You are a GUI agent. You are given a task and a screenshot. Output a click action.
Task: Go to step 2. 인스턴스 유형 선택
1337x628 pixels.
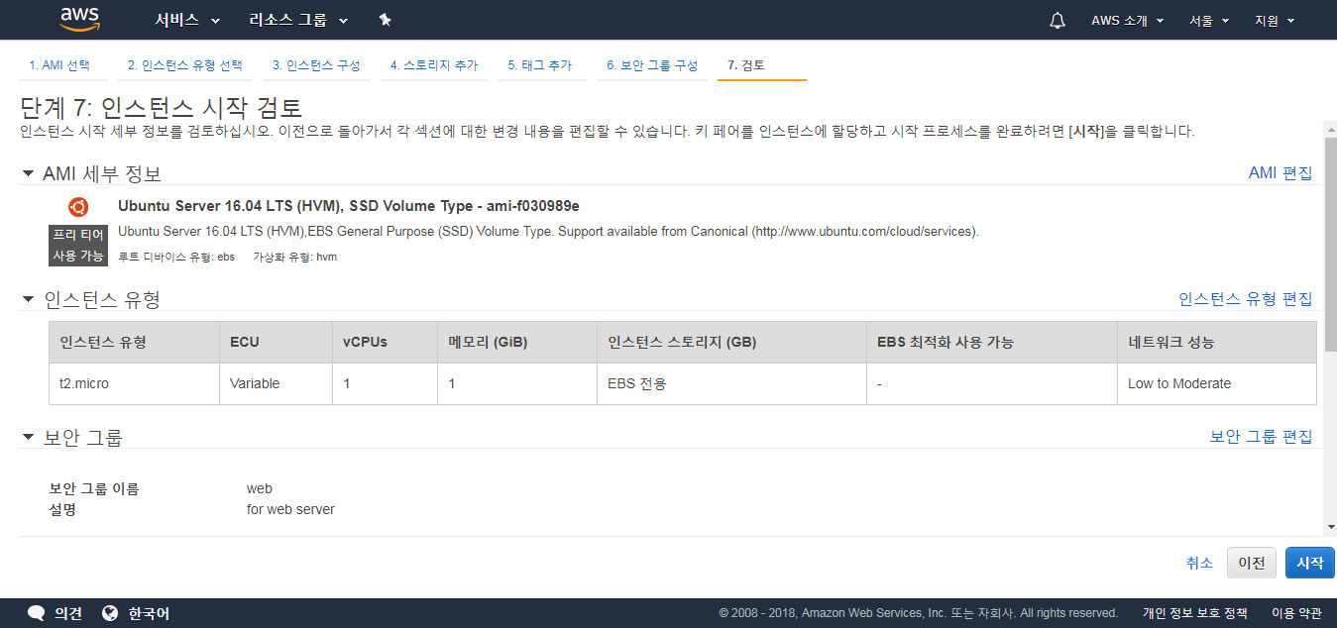(184, 65)
